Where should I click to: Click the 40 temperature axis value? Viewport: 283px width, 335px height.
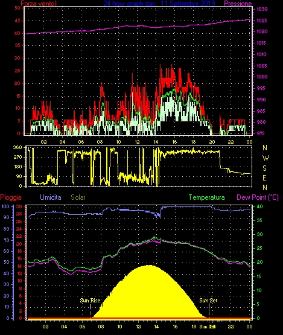click(x=259, y=206)
